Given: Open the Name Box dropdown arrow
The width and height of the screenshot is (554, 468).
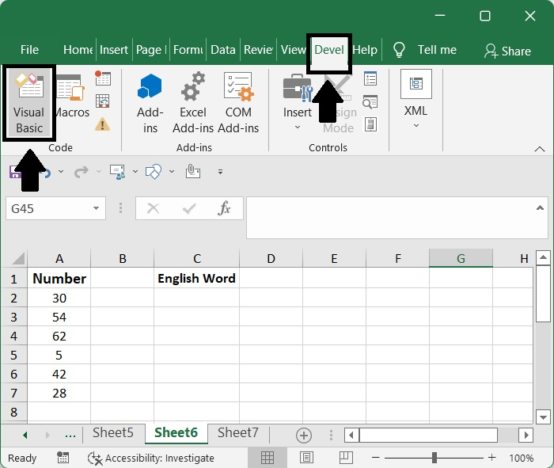Looking at the screenshot, I should coord(97,209).
